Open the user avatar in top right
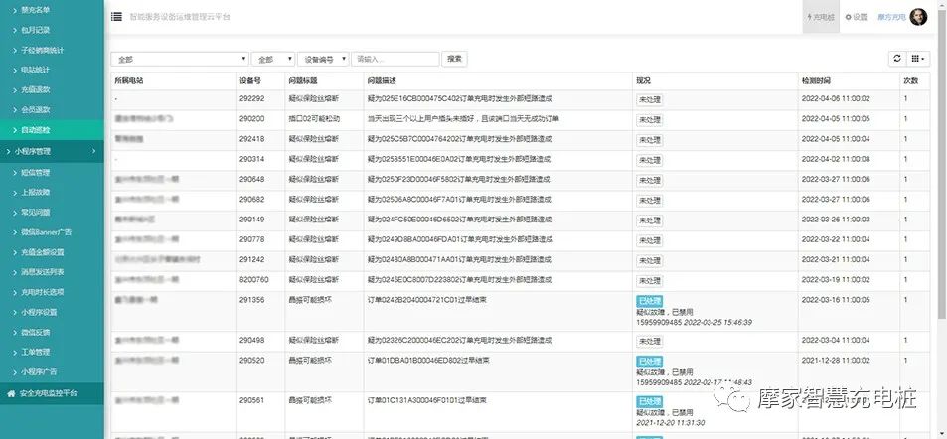Screen dimensions: 947x439 click(918, 17)
